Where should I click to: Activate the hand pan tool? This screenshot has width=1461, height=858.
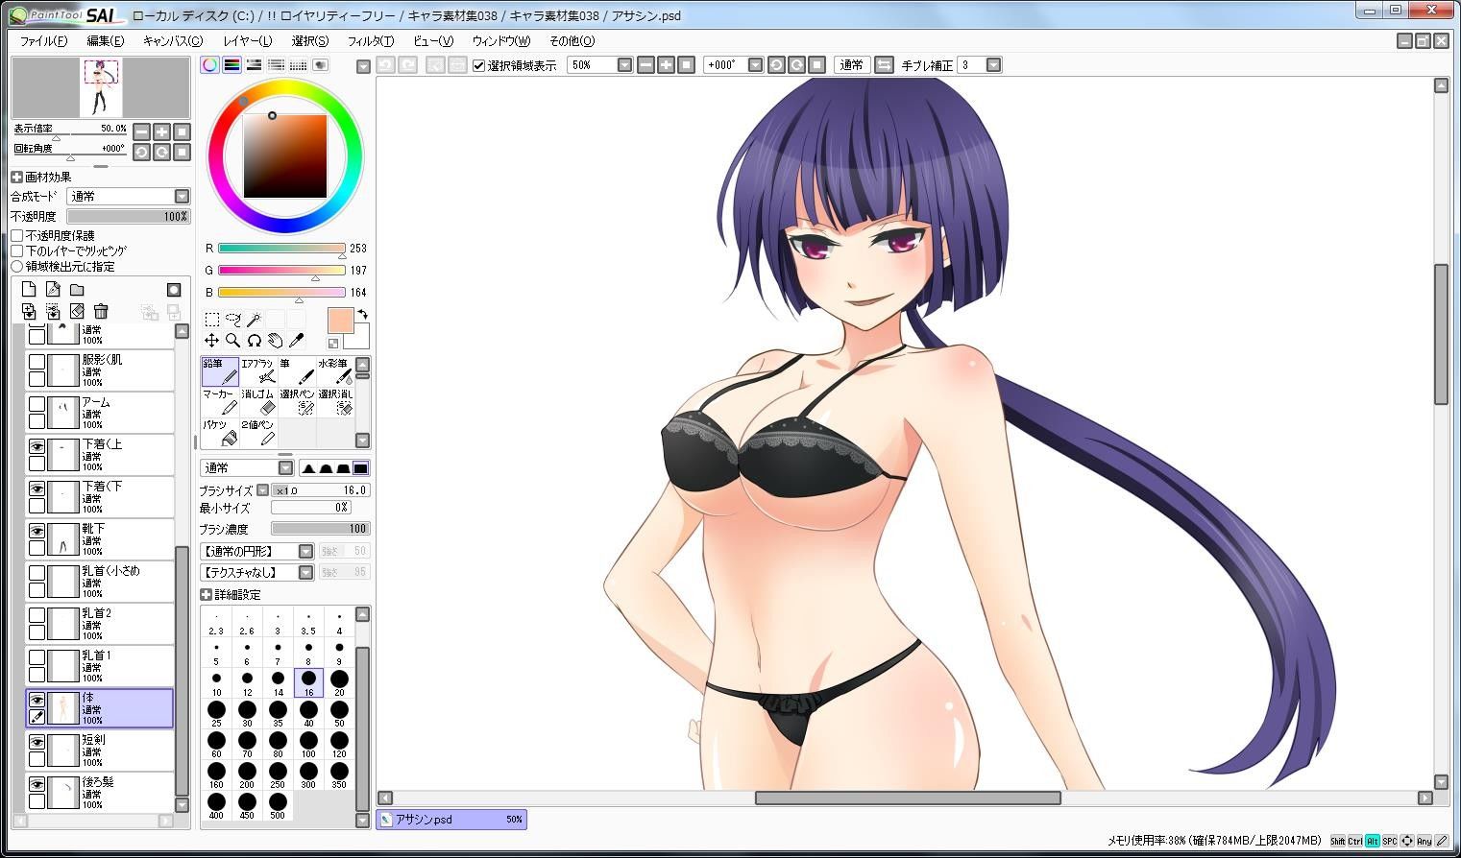(275, 341)
